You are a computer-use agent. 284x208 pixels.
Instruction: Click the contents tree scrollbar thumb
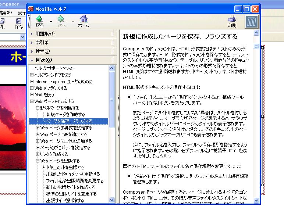pos(112,100)
